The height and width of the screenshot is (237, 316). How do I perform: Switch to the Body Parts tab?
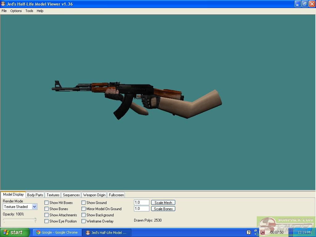(35, 195)
